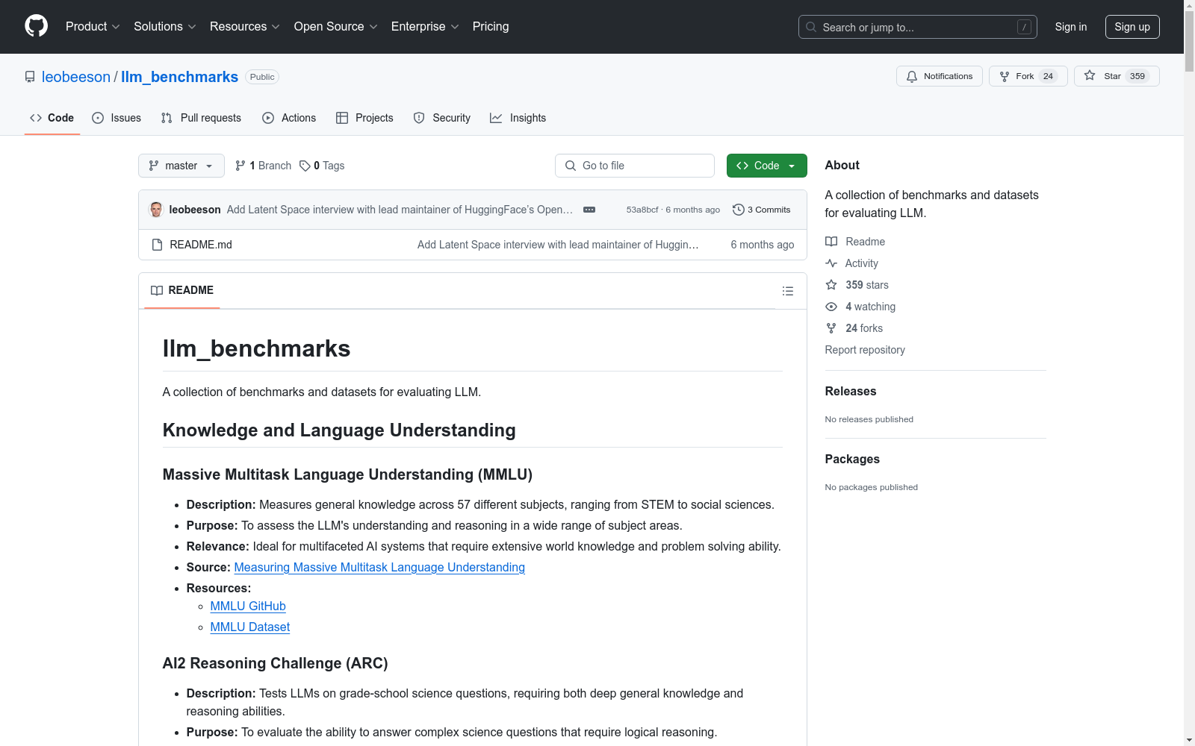
Task: Click the Notifications button
Action: [x=940, y=76]
